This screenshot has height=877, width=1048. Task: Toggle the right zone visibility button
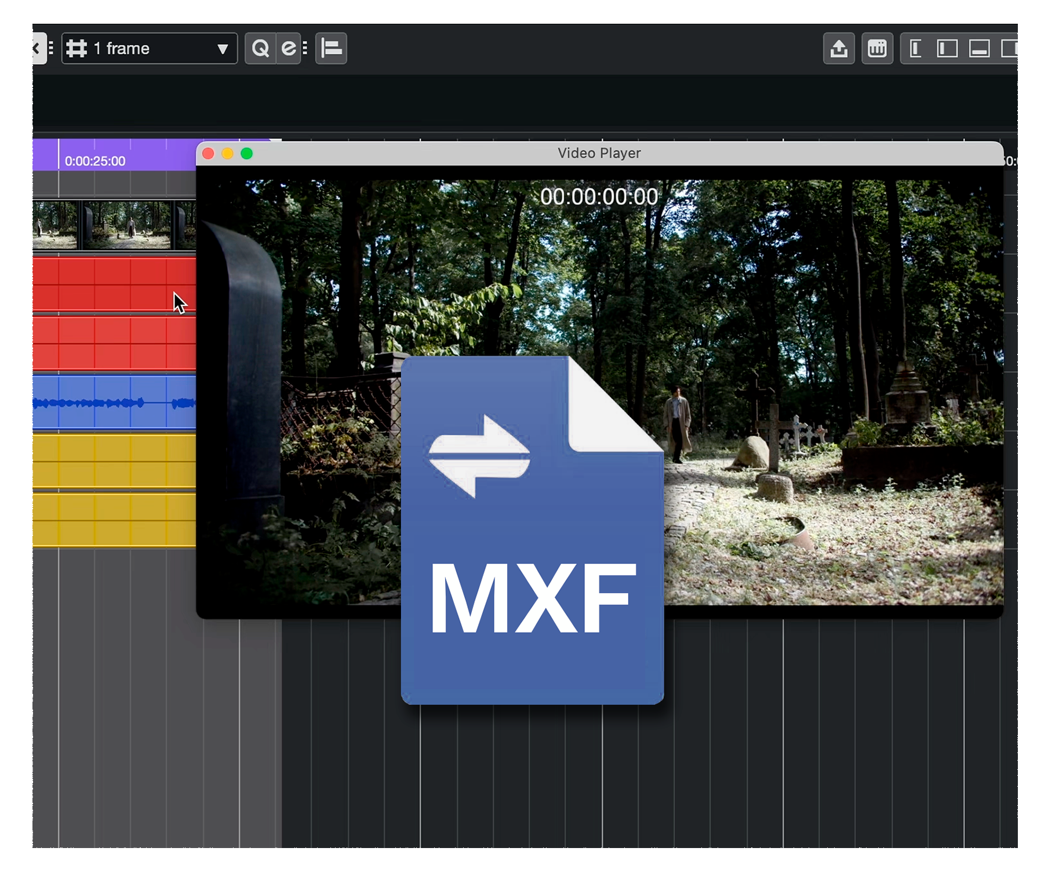pos(1009,49)
